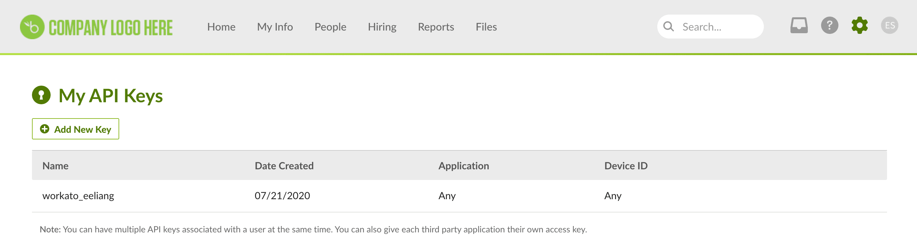Open the inbox tray icon

point(799,26)
